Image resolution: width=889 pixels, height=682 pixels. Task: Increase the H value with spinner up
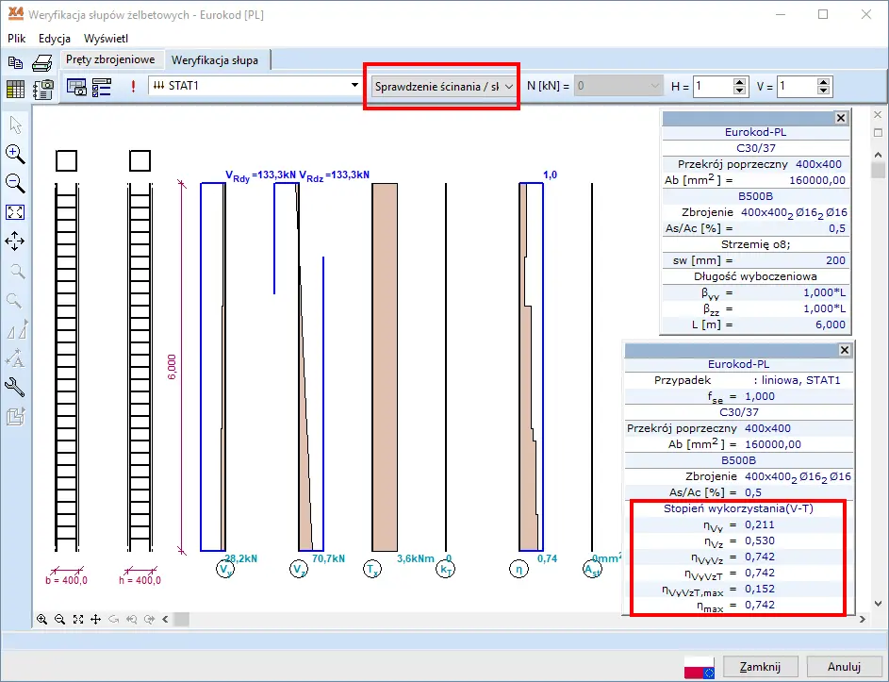click(740, 81)
